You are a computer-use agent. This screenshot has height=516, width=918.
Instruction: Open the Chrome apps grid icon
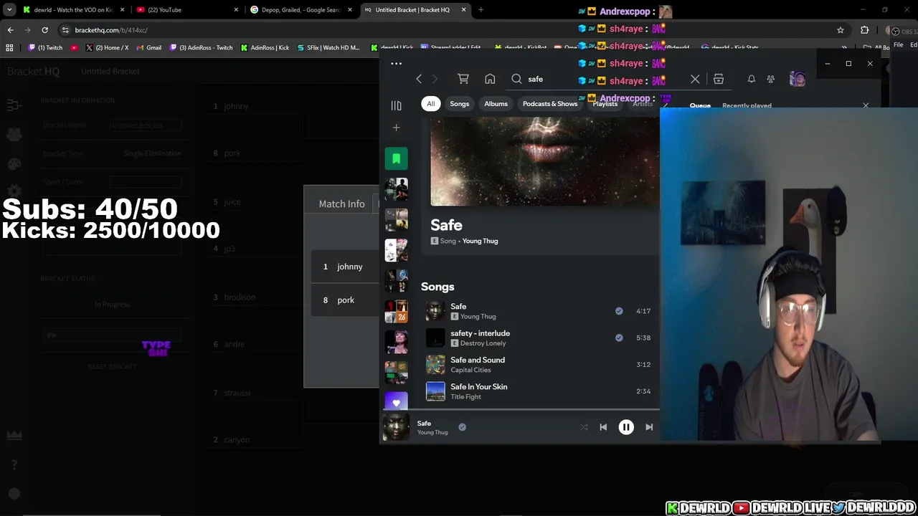[9, 47]
